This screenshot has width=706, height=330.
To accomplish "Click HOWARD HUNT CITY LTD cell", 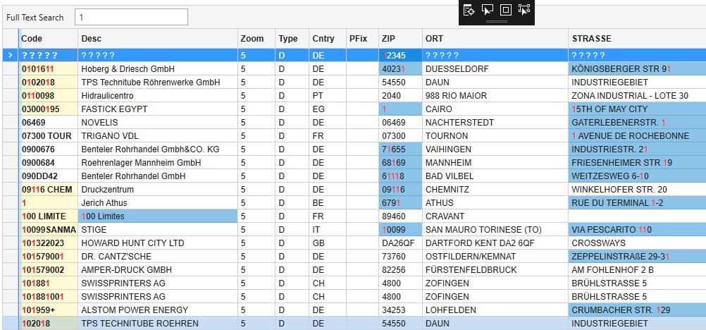I will [x=158, y=243].
